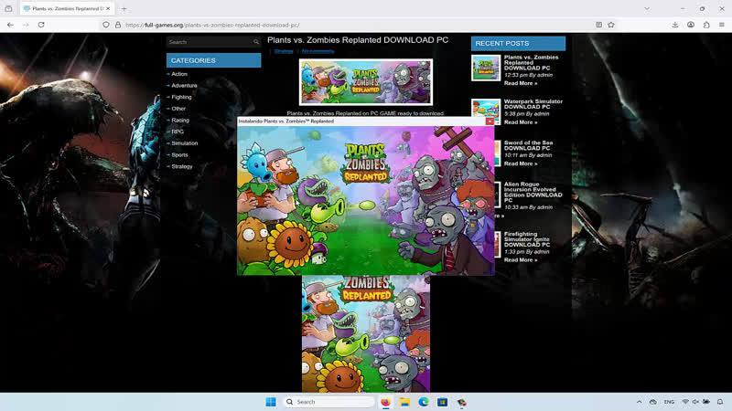The image size is (732, 411).
Task: View site security via the padlock icon
Action: click(x=118, y=25)
